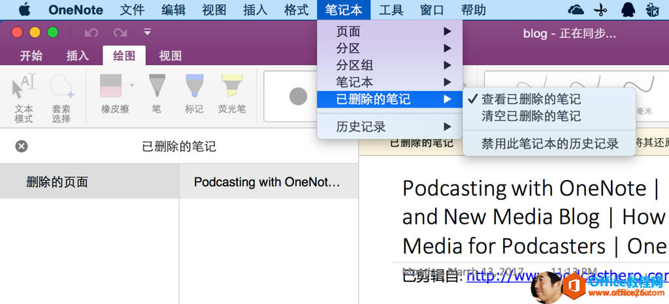
Task: Select the Marker (标记) tool
Action: click(194, 95)
